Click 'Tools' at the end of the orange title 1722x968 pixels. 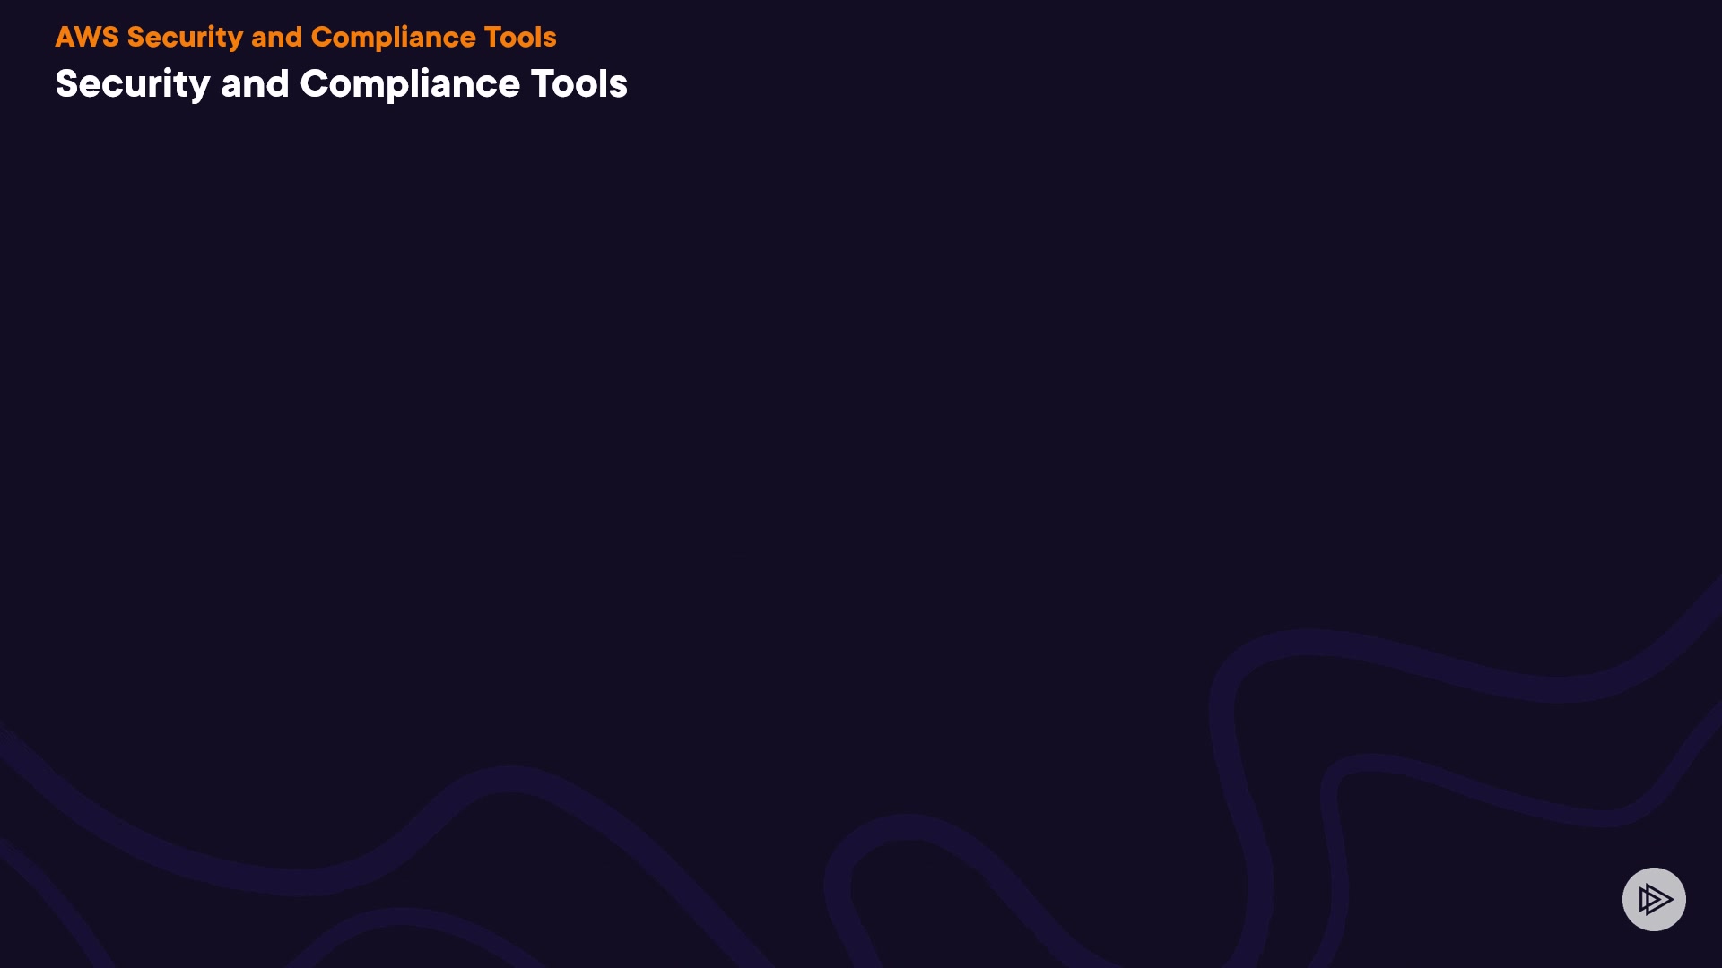tap(520, 38)
